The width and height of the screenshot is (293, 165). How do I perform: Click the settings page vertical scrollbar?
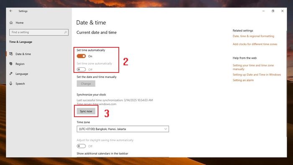click(286, 83)
